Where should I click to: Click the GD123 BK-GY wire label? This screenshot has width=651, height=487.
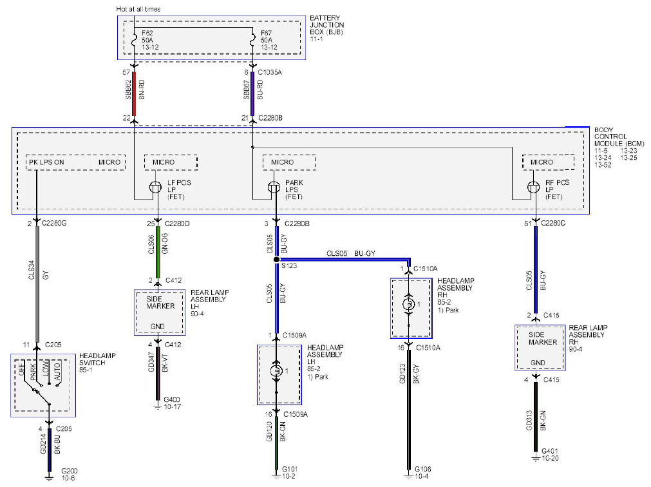(409, 374)
